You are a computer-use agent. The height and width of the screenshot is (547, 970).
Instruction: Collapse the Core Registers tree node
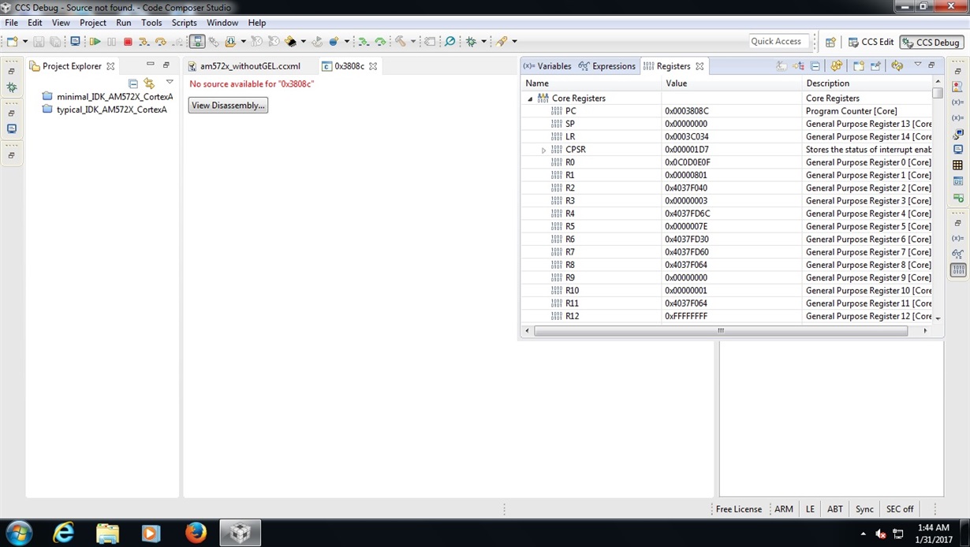pyautogui.click(x=530, y=99)
